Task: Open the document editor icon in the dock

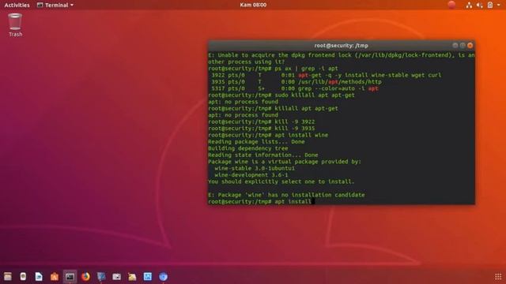Action: [39, 276]
